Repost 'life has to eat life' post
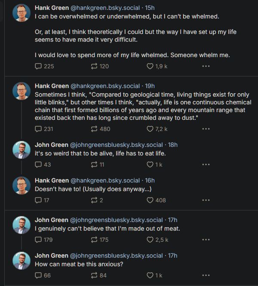 coord(94,164)
